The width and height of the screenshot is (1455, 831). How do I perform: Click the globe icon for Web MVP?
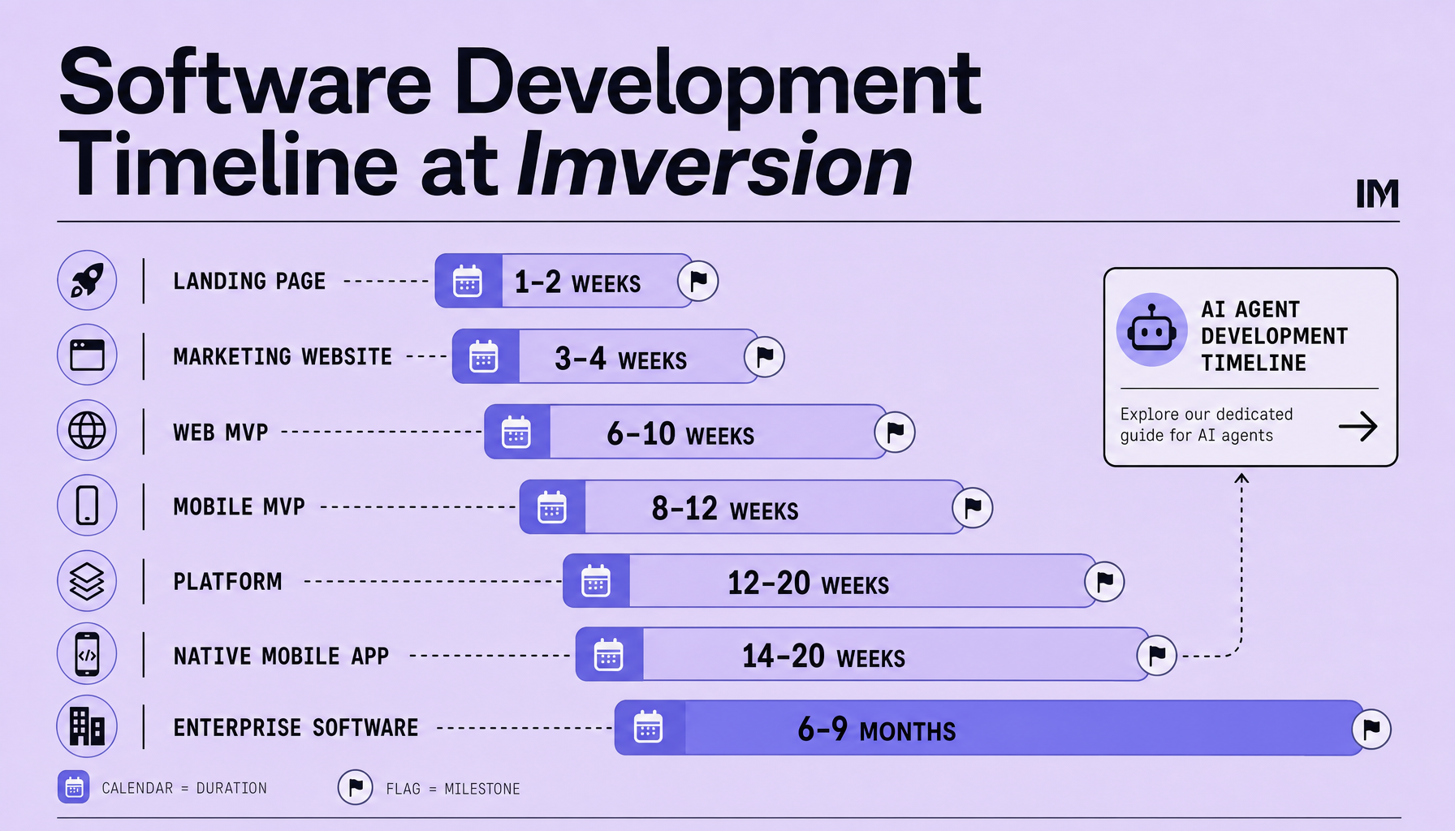click(x=87, y=430)
